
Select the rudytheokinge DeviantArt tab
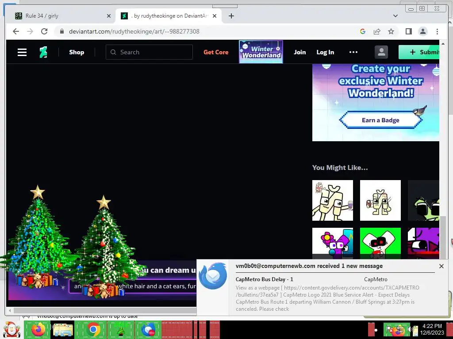coord(168,16)
